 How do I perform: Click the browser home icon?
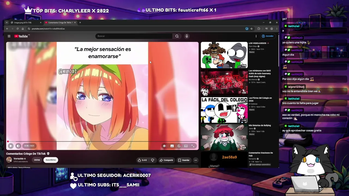pyautogui.click(x=23, y=29)
